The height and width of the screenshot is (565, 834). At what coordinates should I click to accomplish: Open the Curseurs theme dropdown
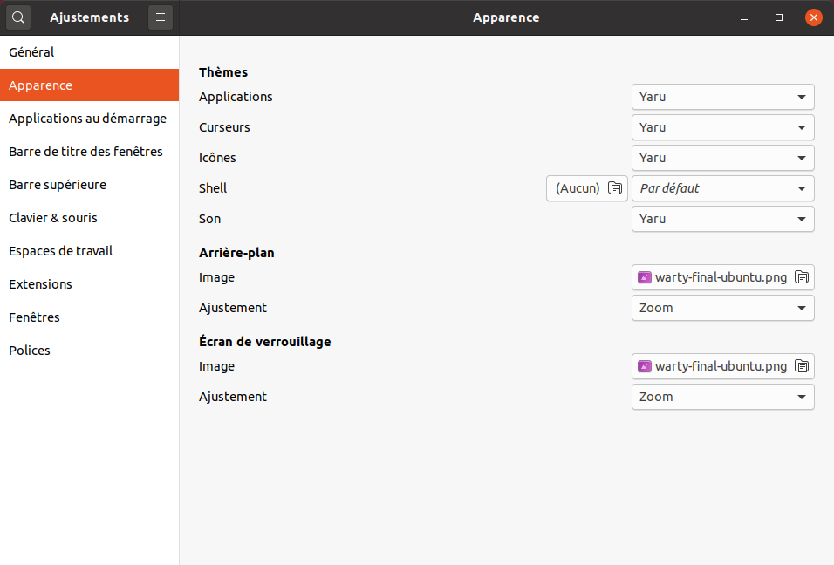click(x=722, y=127)
